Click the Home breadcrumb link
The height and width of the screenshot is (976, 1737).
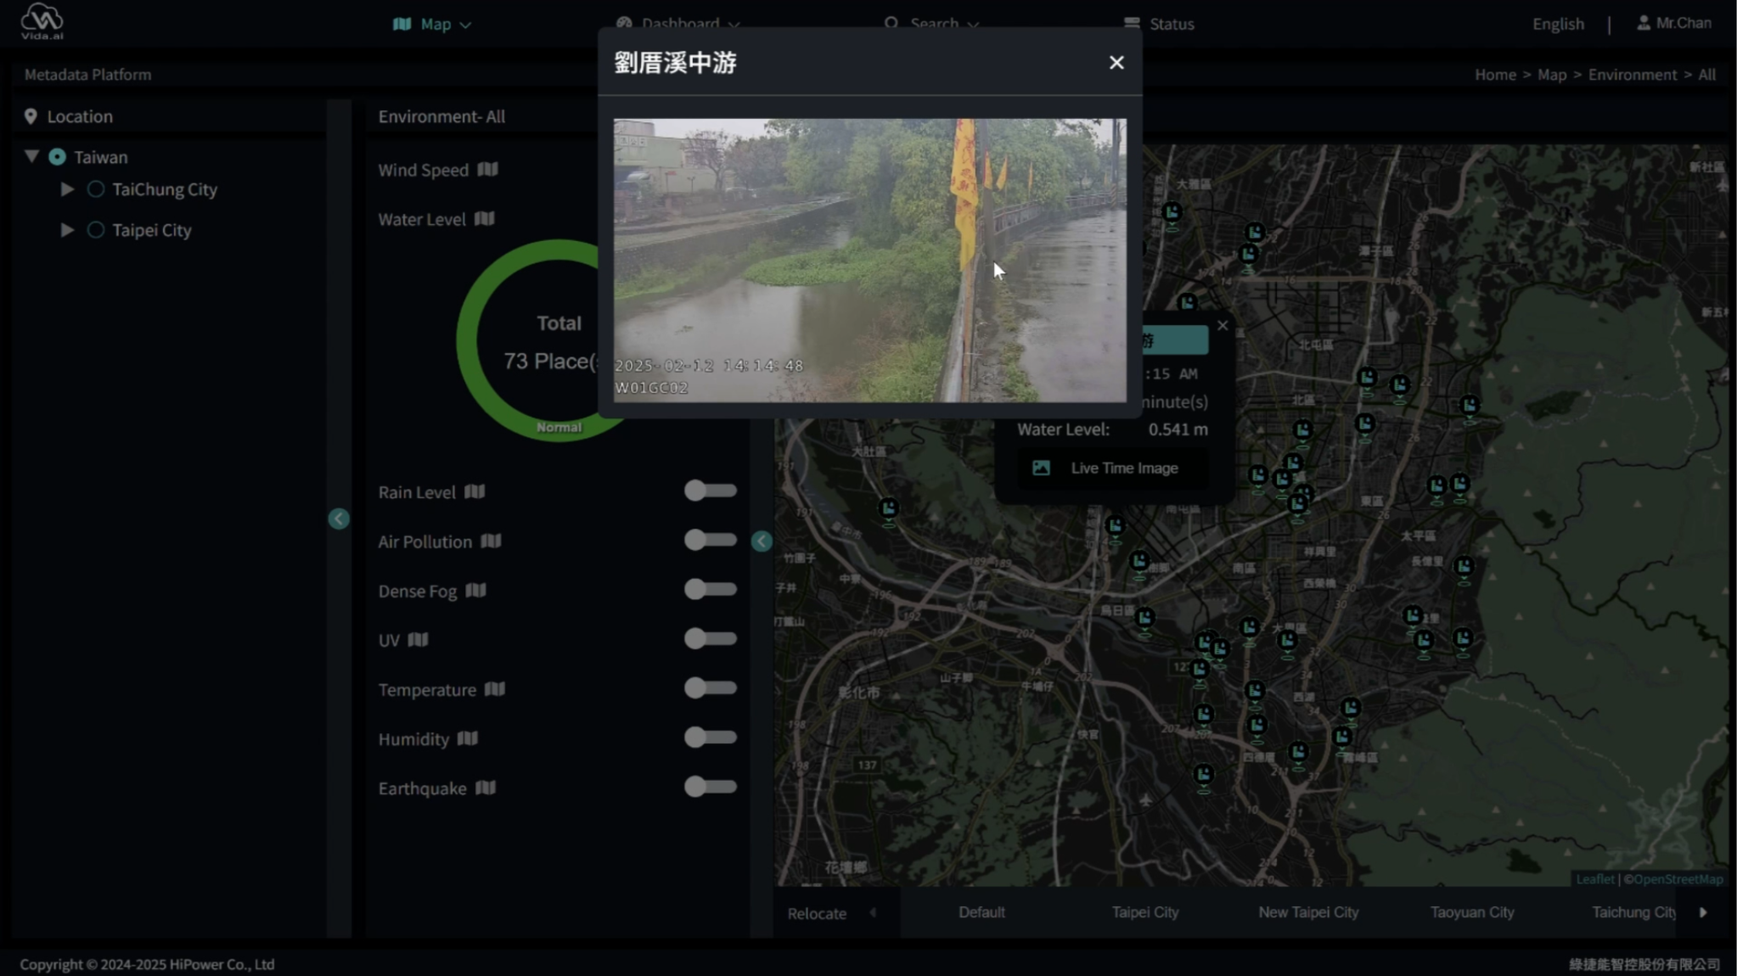1495,75
